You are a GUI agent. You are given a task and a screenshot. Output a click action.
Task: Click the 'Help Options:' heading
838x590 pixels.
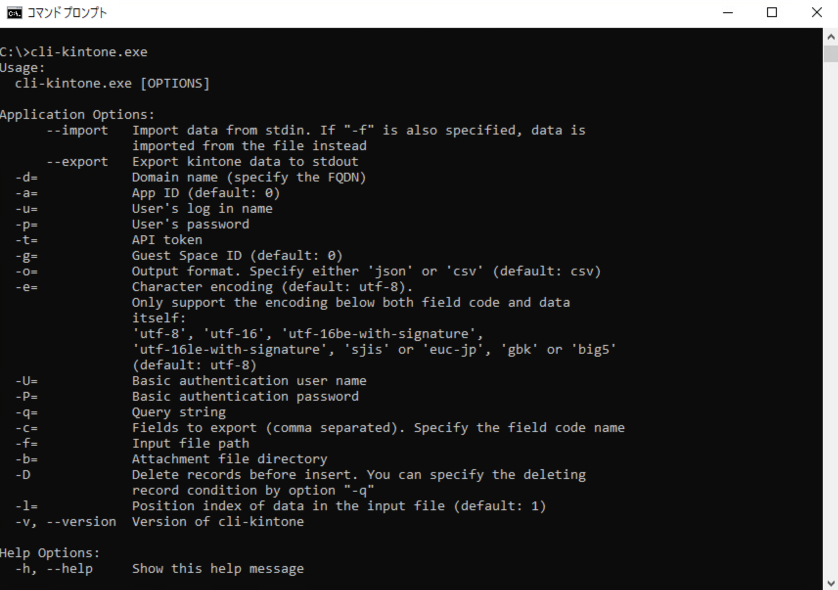[x=50, y=553]
